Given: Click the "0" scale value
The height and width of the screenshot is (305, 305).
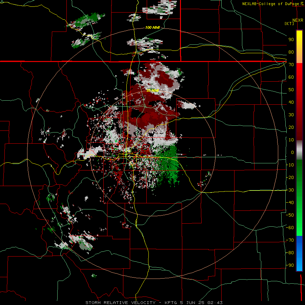Looking at the screenshot, I should coord(292,152).
